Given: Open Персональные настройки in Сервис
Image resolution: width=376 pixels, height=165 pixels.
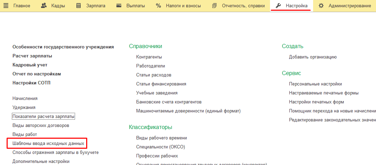Looking at the screenshot, I should (x=315, y=84).
